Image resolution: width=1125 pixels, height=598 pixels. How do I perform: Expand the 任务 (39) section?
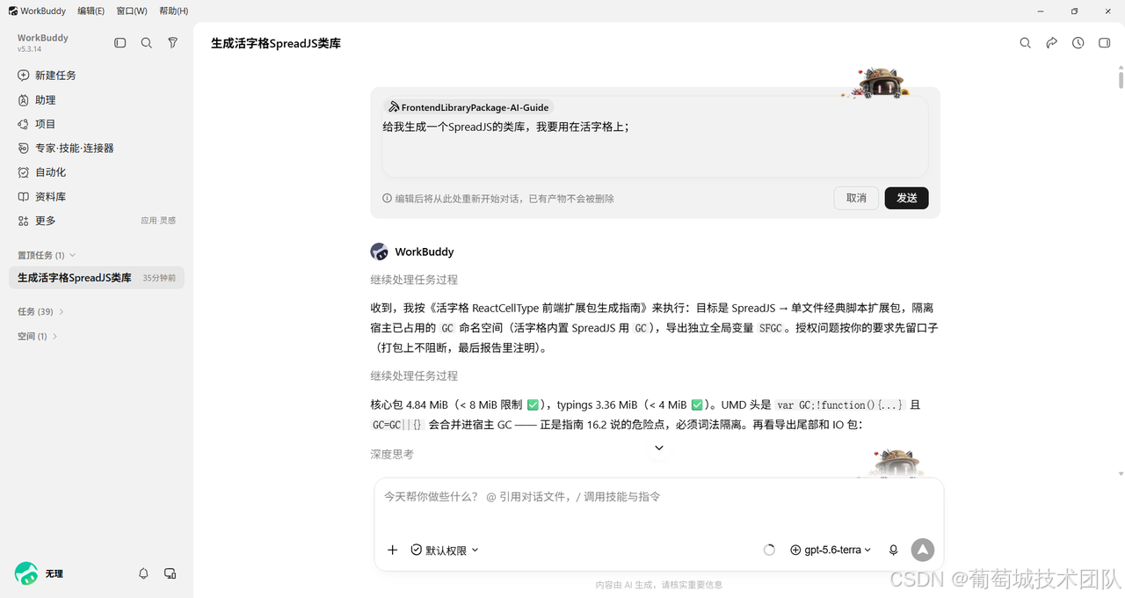coord(40,311)
